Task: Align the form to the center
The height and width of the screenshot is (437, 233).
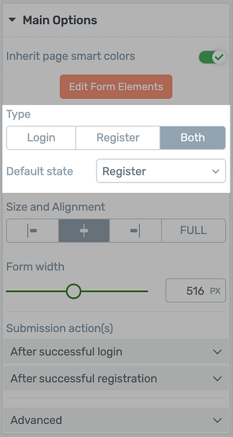Action: [x=84, y=231]
